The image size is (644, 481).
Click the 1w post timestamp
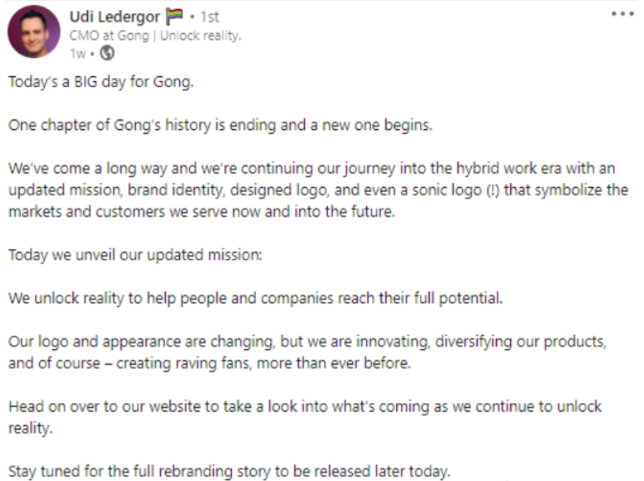coord(77,53)
